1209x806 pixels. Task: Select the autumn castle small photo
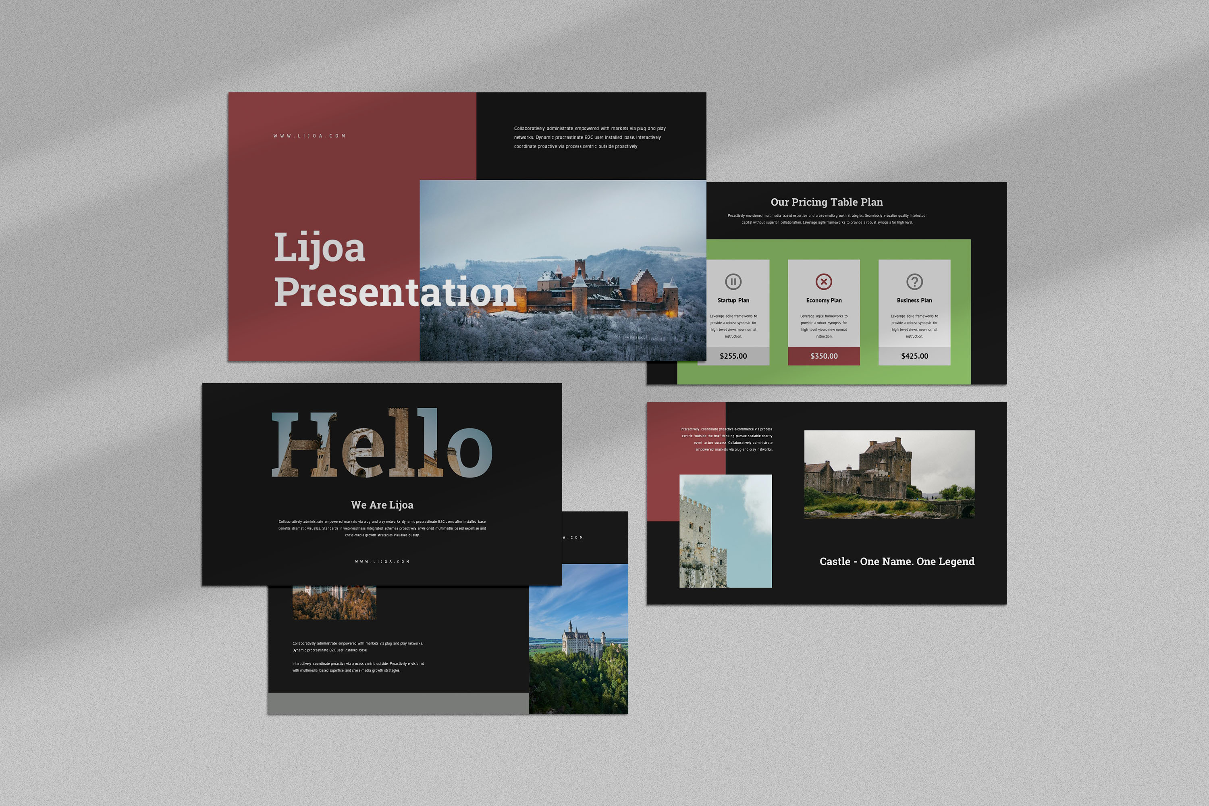(x=334, y=602)
